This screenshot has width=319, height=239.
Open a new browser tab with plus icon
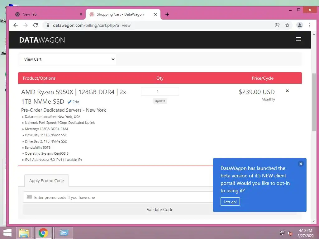click(167, 14)
